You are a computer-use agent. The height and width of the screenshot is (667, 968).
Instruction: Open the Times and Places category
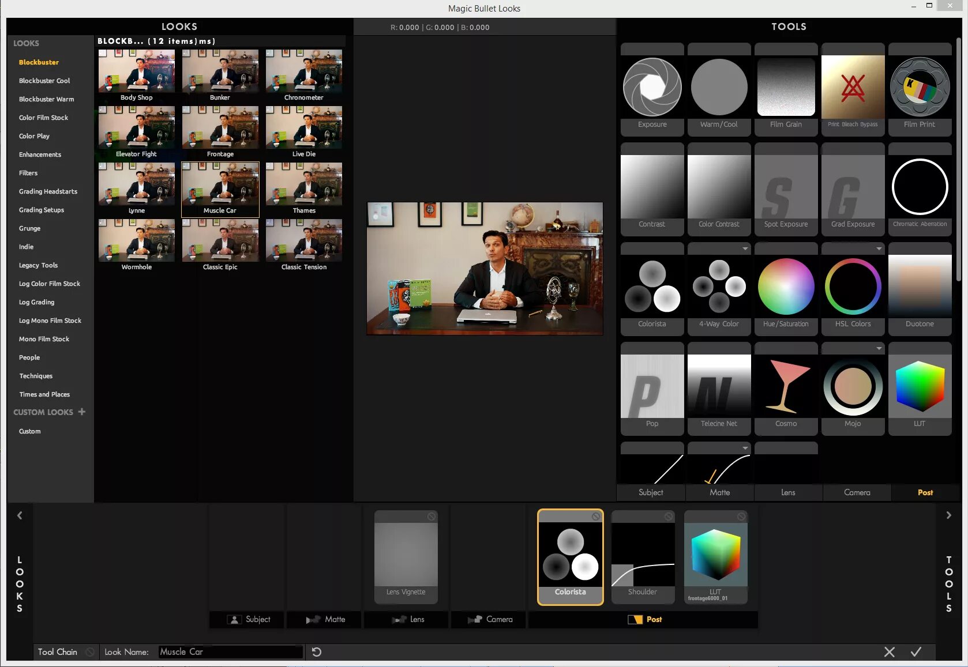tap(44, 394)
